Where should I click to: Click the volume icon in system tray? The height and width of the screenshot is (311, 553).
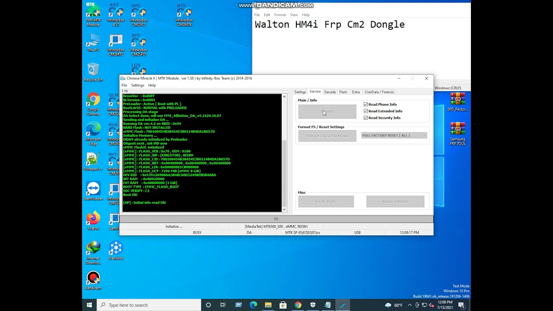point(431,305)
